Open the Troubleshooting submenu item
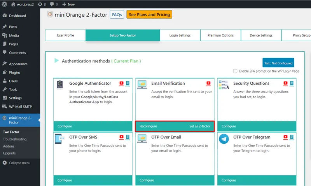 click(x=15, y=139)
